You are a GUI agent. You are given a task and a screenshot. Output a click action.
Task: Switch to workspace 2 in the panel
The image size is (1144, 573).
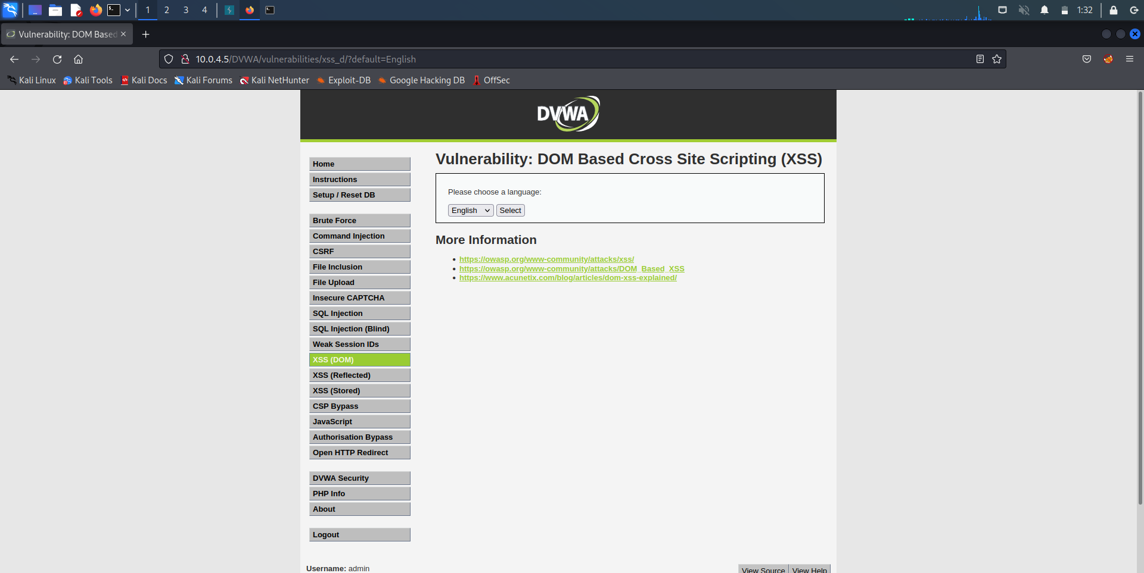167,10
